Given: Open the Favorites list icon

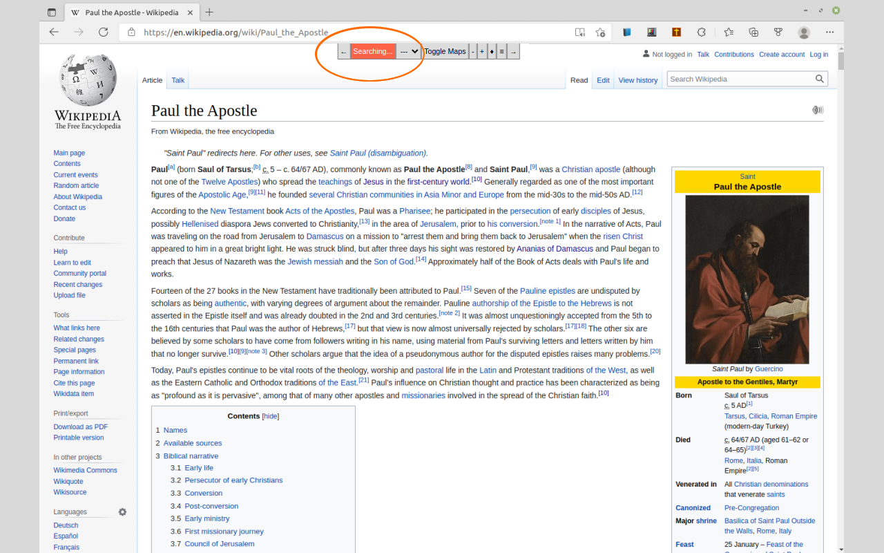Looking at the screenshot, I should (729, 32).
